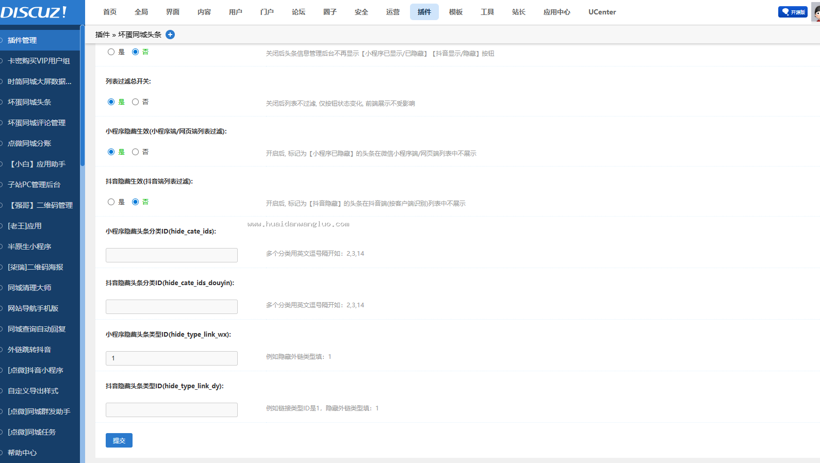Select 否 for 抖音隐藏生效

[135, 202]
